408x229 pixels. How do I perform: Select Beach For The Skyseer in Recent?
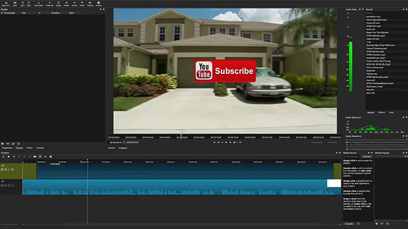pos(377,32)
